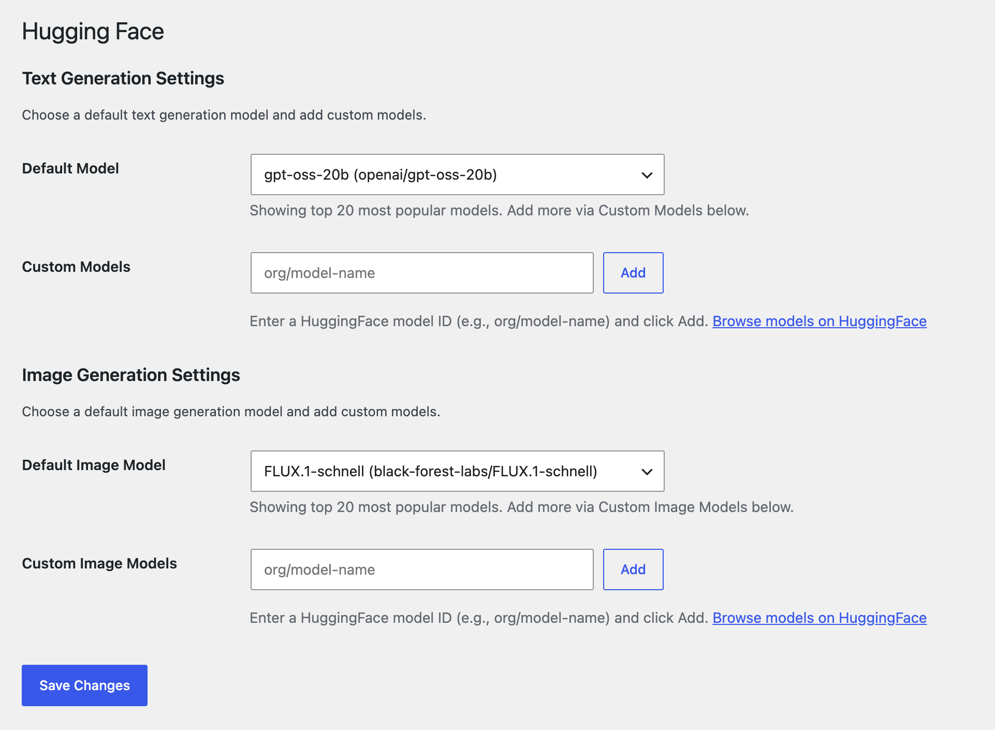995x730 pixels.
Task: Click Add next to Custom Models
Action: tap(633, 273)
